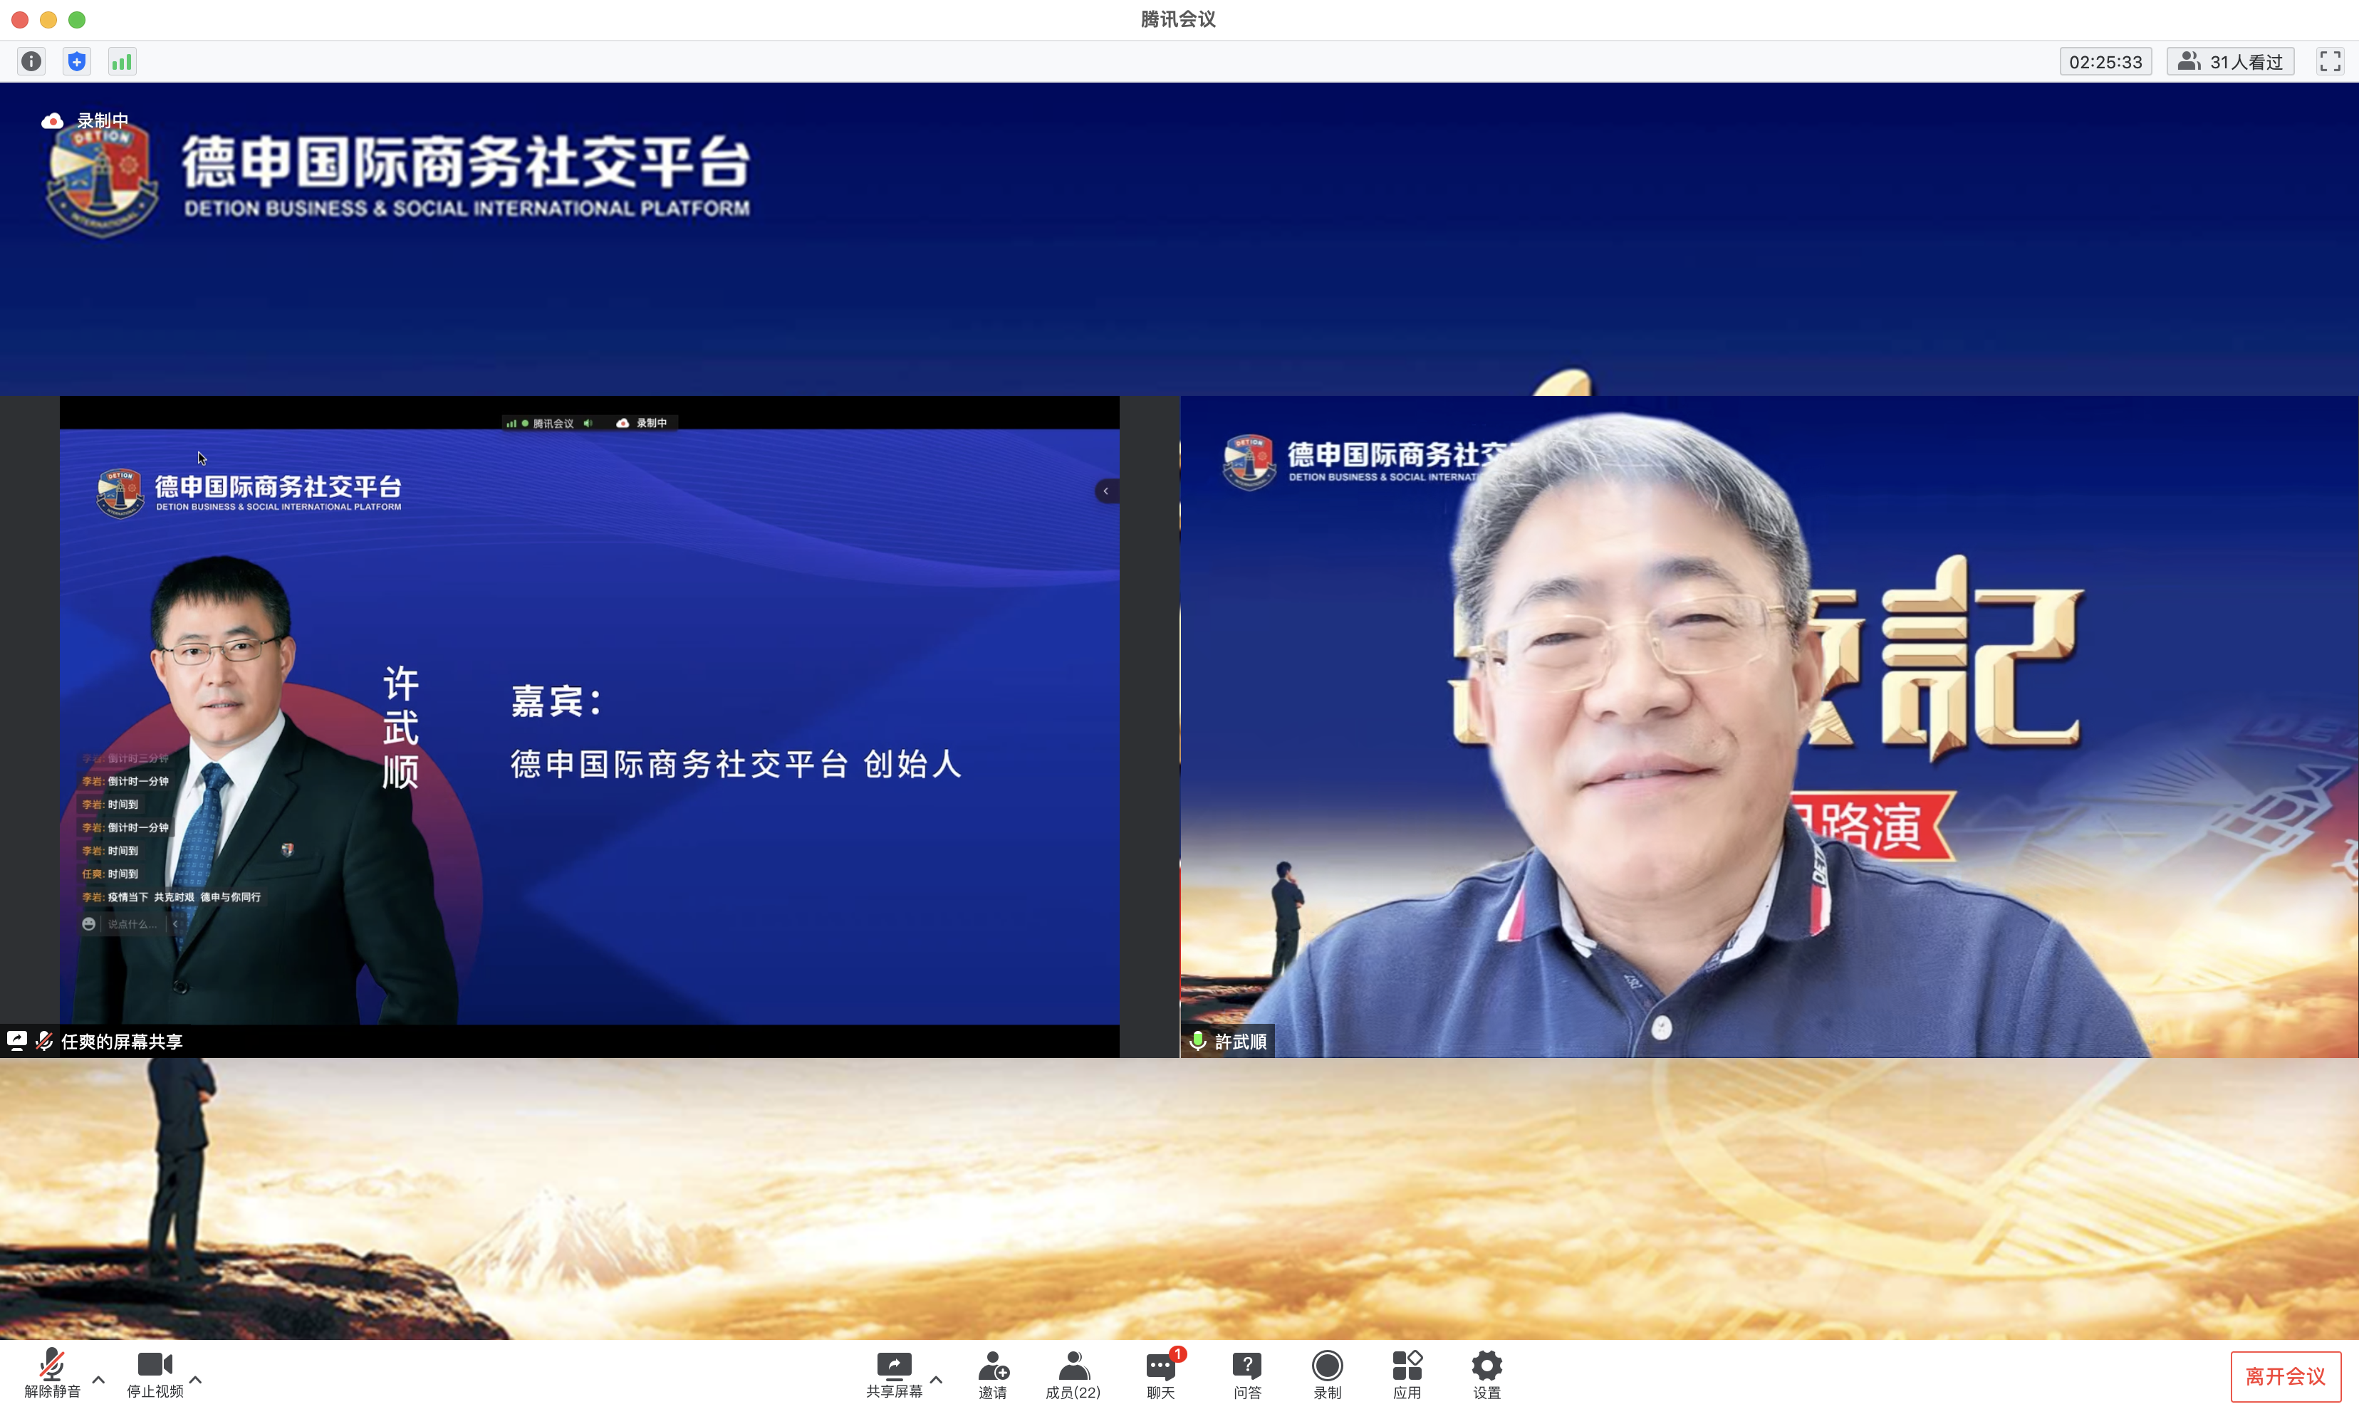Click the macOS yellow minimize button
This screenshot has width=2359, height=1414.
pos(48,19)
